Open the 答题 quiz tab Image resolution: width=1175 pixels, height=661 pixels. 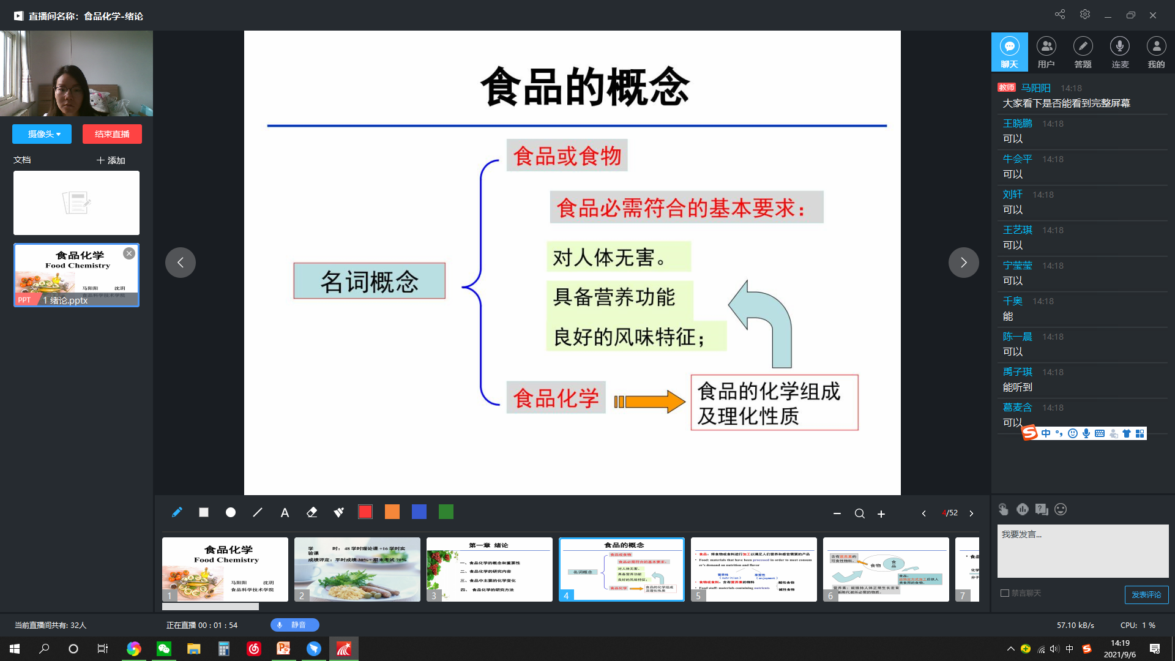(x=1083, y=52)
